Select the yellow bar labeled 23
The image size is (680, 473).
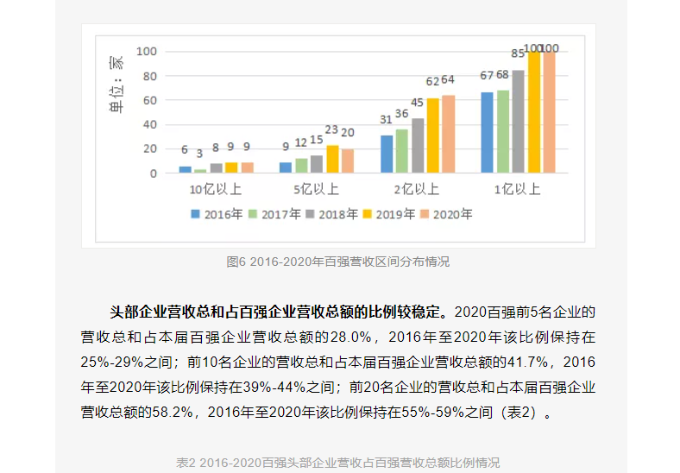tap(332, 159)
